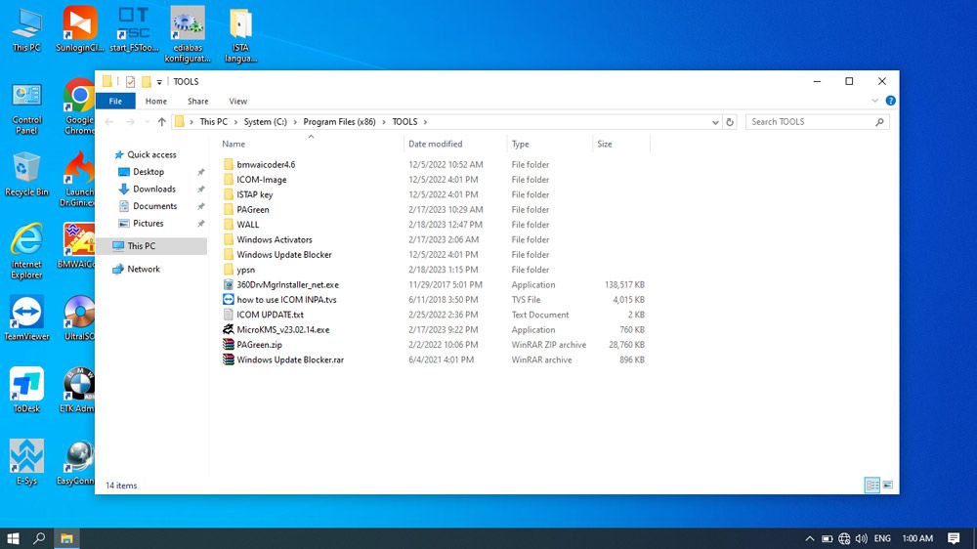Open the SunloginClient desktop shortcut
Viewport: 977px width, 549px height.
80,29
